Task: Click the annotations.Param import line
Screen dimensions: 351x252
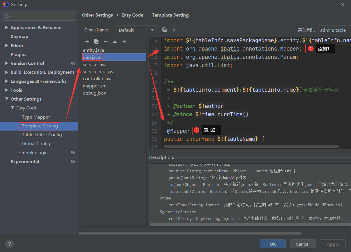Action: [x=231, y=57]
